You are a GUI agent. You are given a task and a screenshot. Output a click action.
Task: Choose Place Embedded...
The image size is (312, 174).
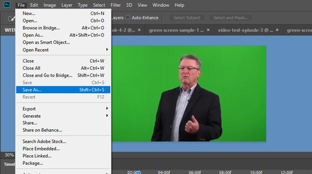pos(63,149)
